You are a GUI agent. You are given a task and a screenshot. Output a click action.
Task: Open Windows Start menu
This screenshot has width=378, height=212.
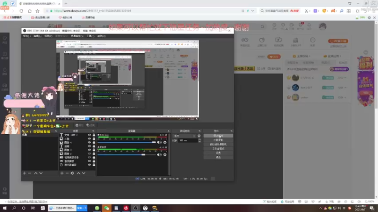point(5,208)
